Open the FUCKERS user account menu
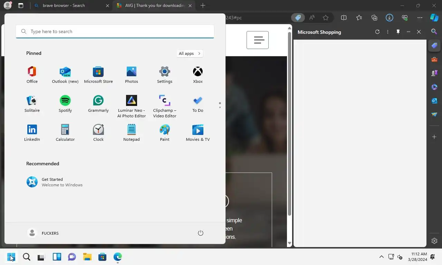 [x=43, y=233]
